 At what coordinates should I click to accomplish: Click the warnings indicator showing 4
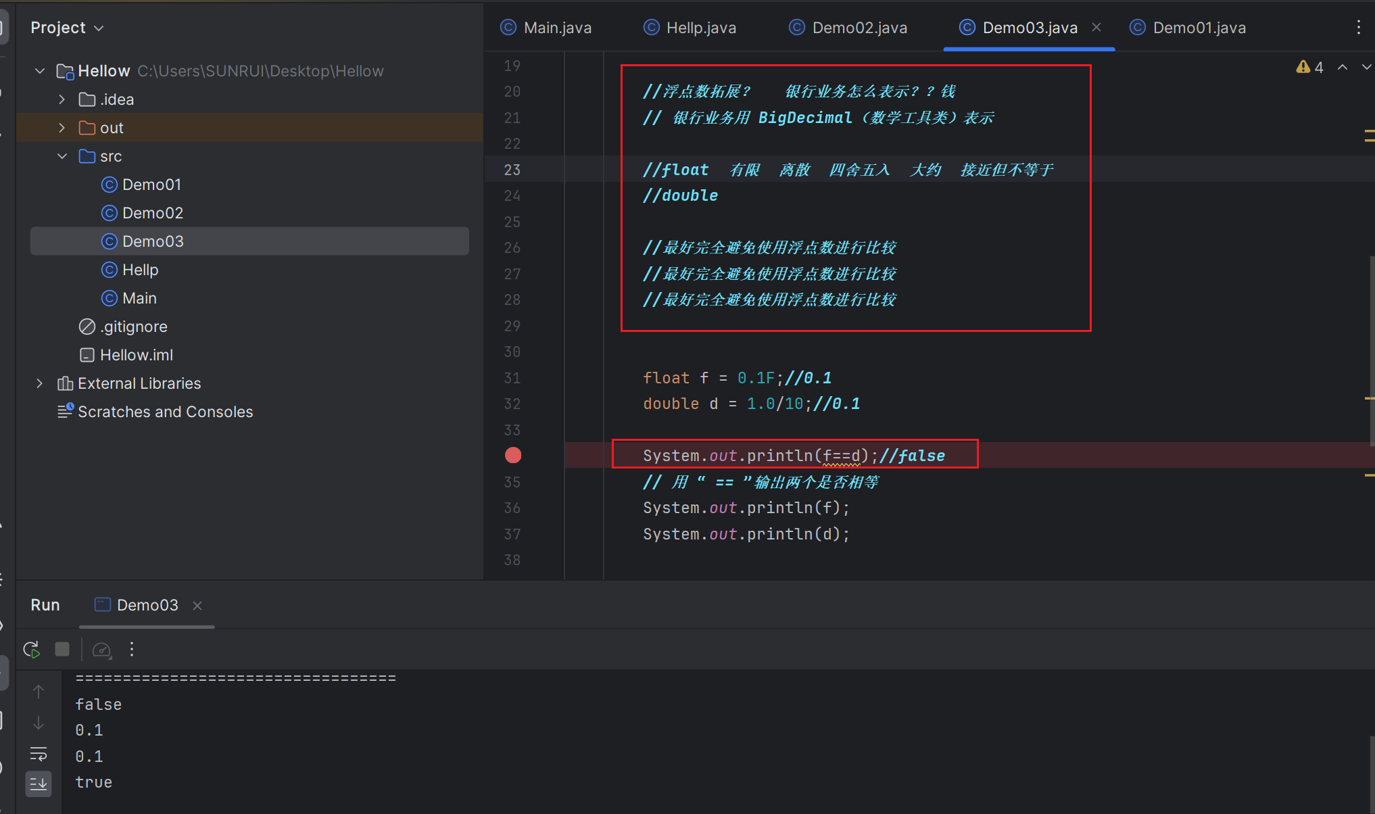1309,67
